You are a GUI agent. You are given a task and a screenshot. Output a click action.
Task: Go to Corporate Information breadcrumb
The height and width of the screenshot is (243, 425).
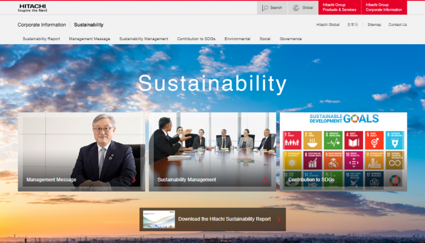pyautogui.click(x=42, y=25)
